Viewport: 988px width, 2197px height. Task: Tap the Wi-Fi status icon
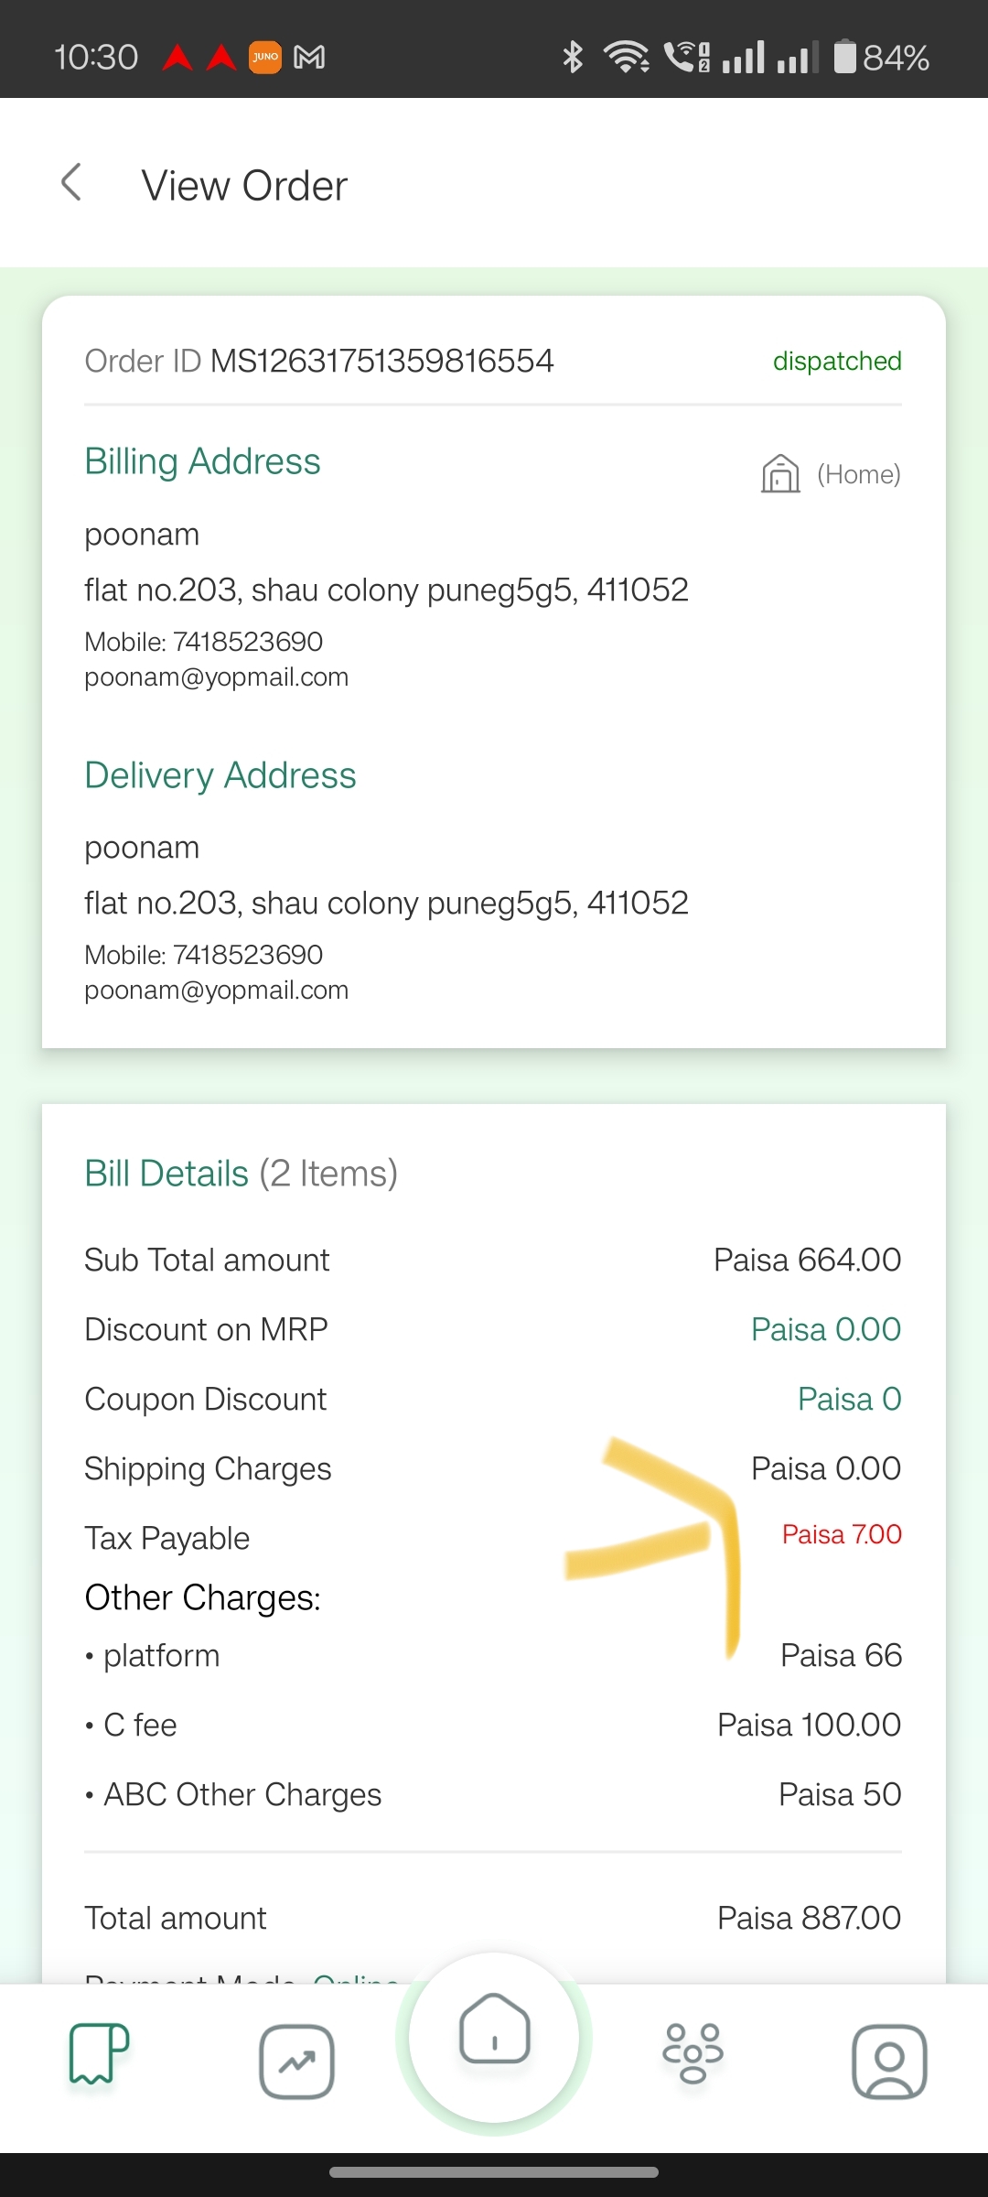point(627,58)
